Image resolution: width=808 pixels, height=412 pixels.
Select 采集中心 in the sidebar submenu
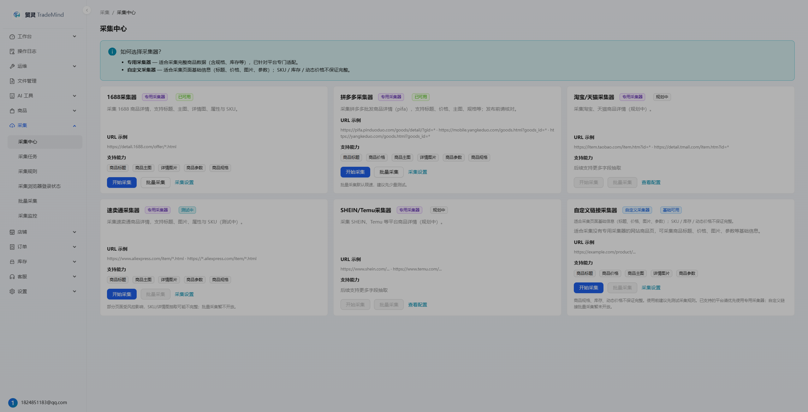click(x=45, y=142)
